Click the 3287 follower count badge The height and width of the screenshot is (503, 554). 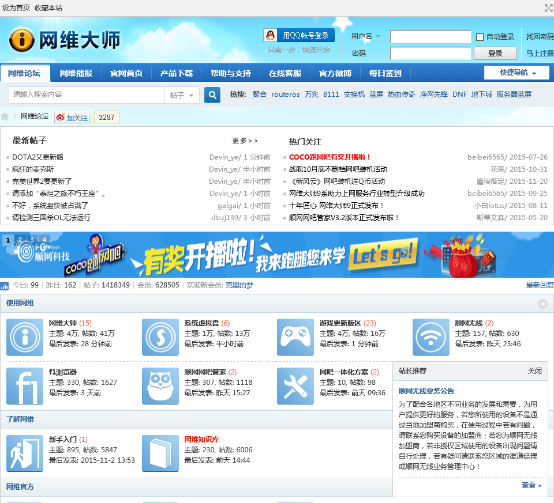pos(106,117)
